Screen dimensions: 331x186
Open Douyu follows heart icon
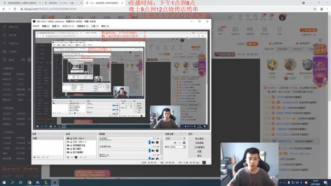click(248, 17)
